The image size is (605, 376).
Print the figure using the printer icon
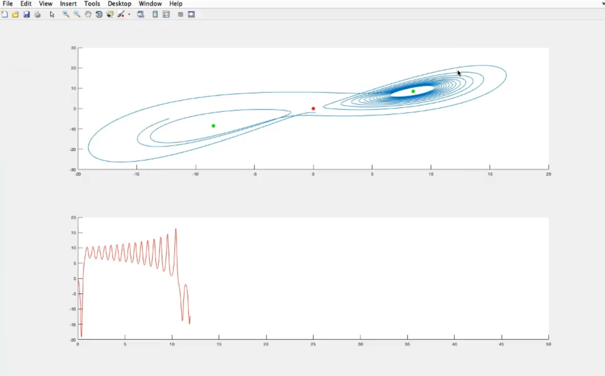pyautogui.click(x=37, y=14)
